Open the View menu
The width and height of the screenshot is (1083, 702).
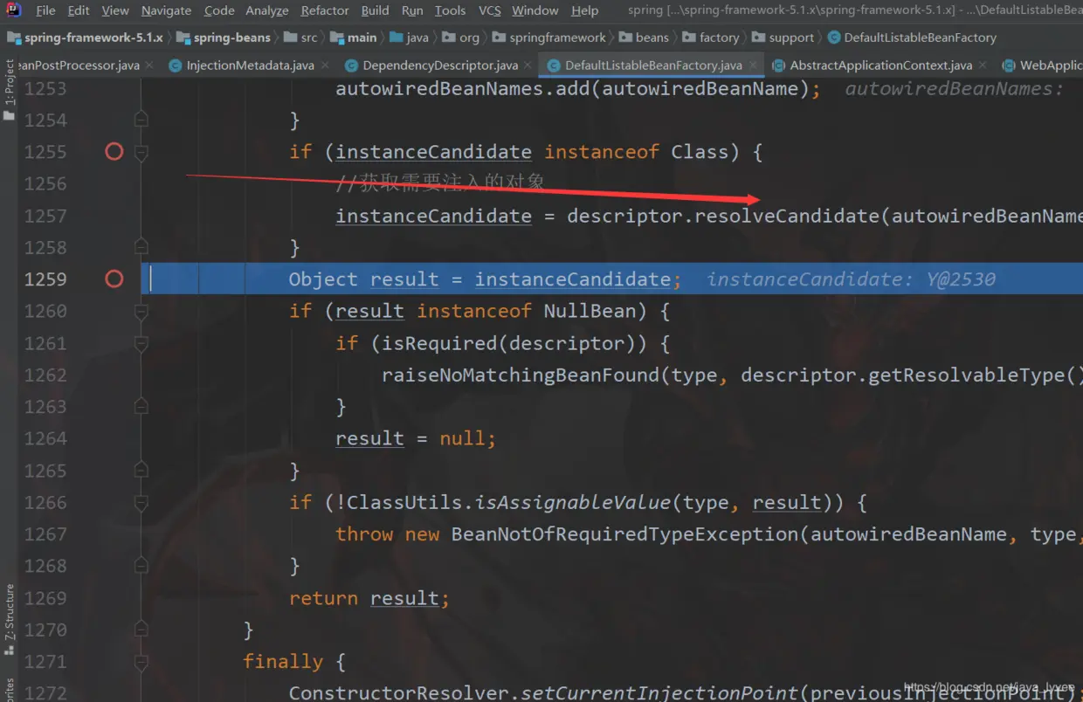click(x=115, y=10)
